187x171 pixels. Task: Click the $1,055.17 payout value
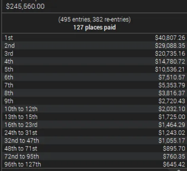pyautogui.click(x=172, y=141)
